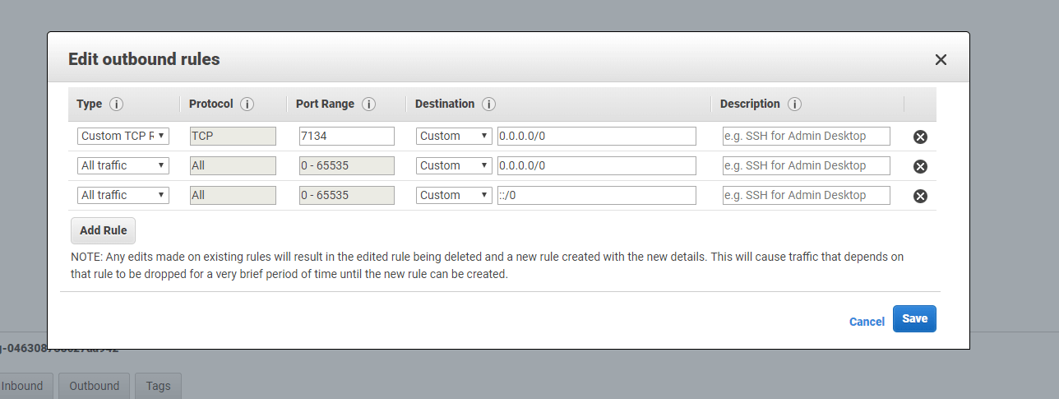This screenshot has height=399, width=1059.
Task: Click info icon next to Port Range
Action: pos(369,104)
